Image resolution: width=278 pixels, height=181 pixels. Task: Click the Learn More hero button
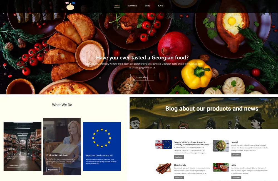point(142,77)
